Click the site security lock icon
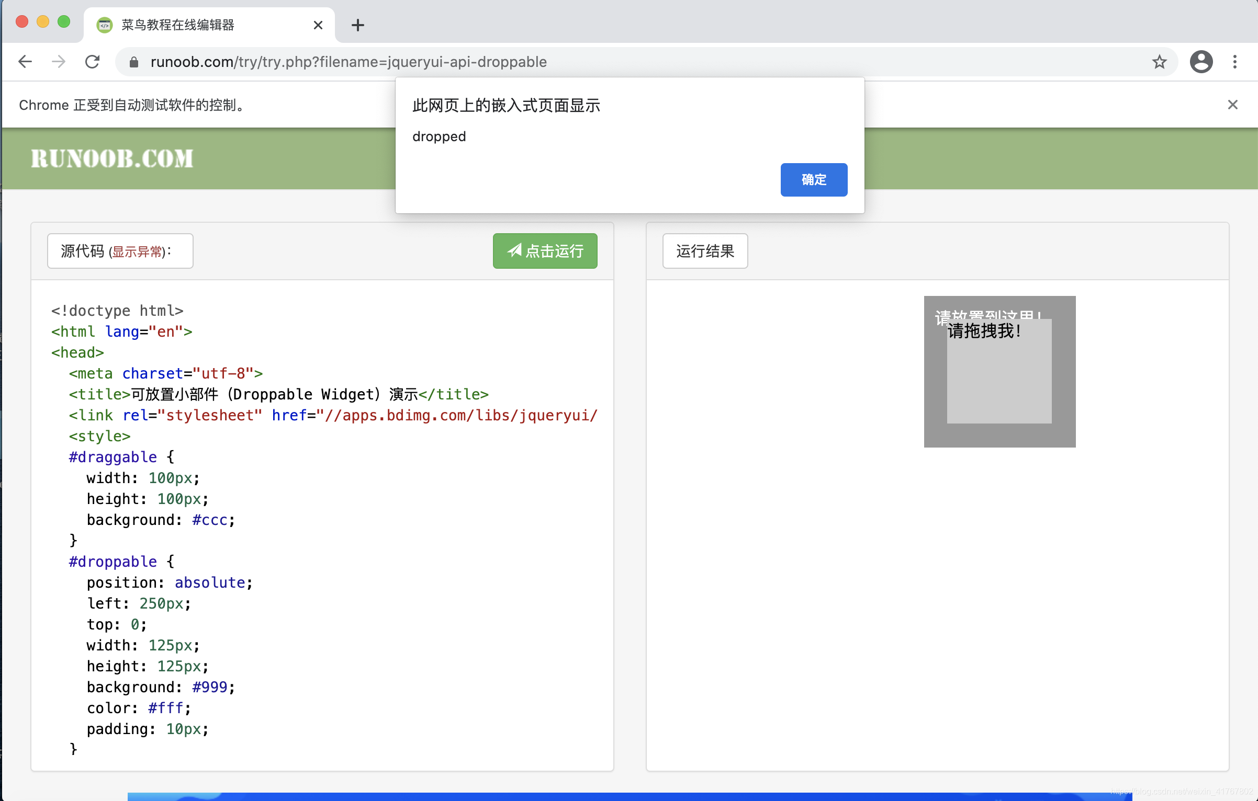The image size is (1258, 801). click(x=134, y=61)
